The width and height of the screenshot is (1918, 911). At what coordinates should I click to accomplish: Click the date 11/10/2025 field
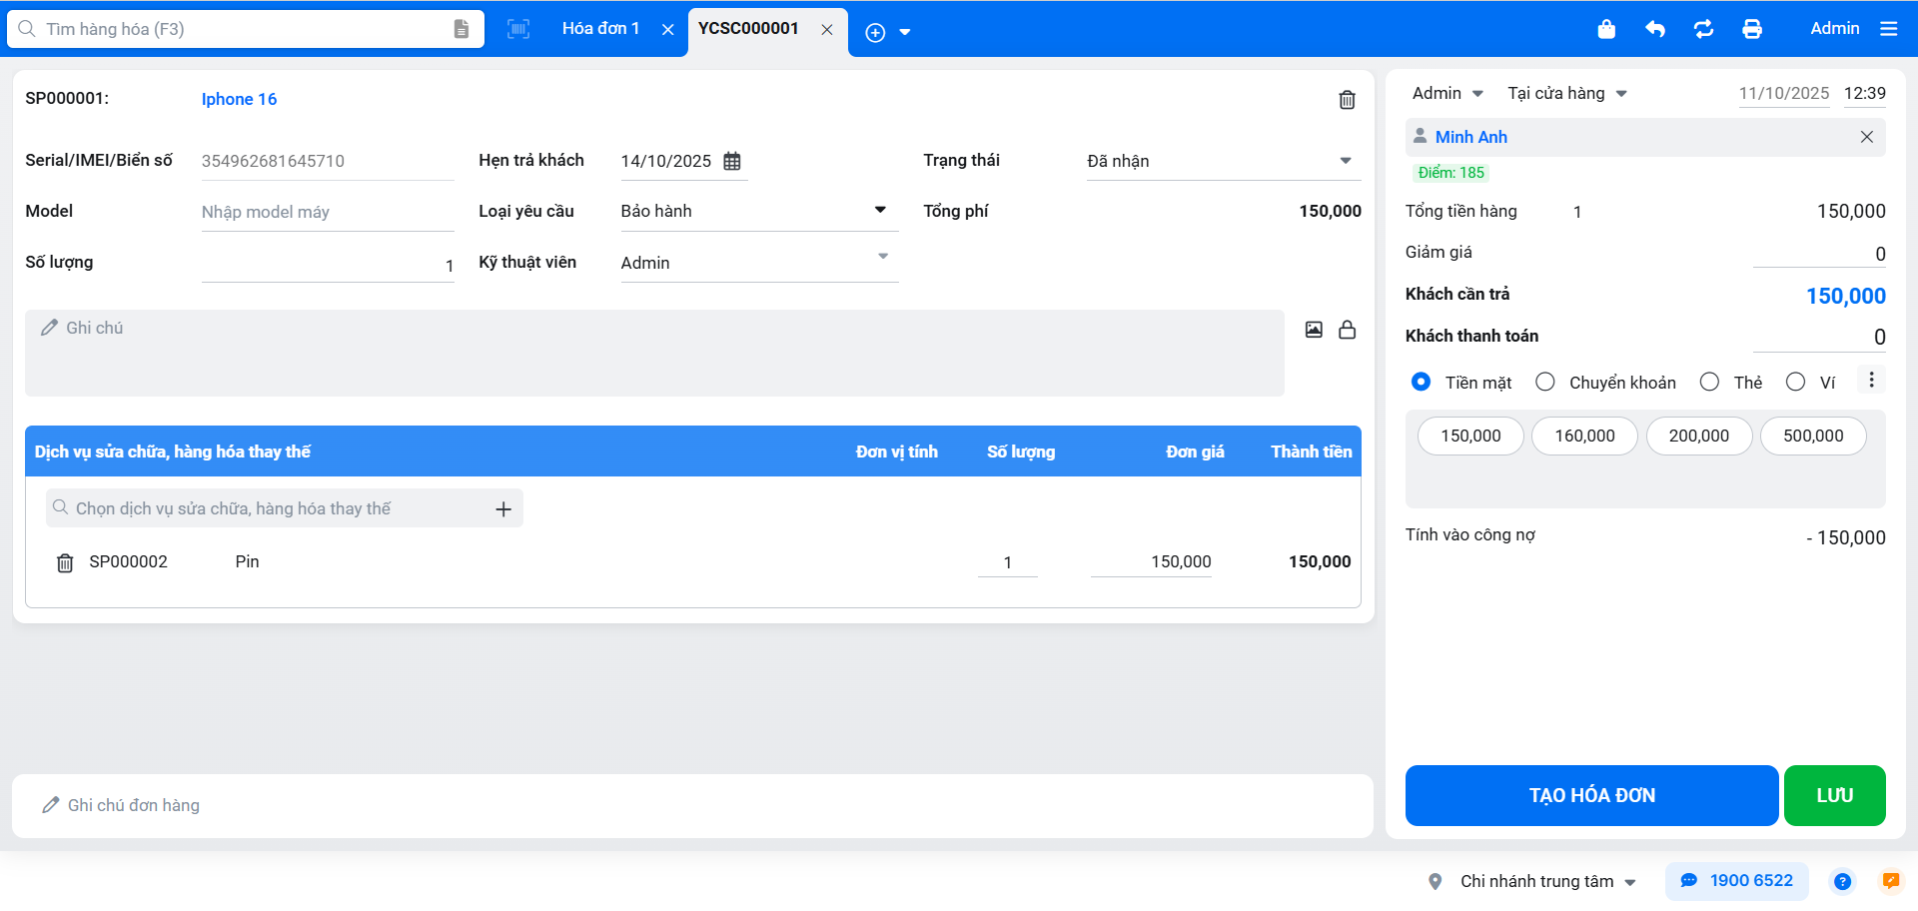[1783, 93]
